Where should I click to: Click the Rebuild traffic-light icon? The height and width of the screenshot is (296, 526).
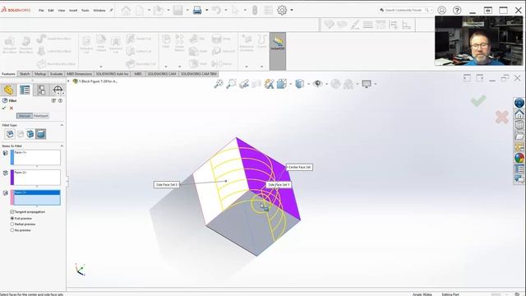pos(255,11)
